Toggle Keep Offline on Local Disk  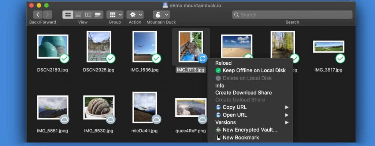coord(254,70)
